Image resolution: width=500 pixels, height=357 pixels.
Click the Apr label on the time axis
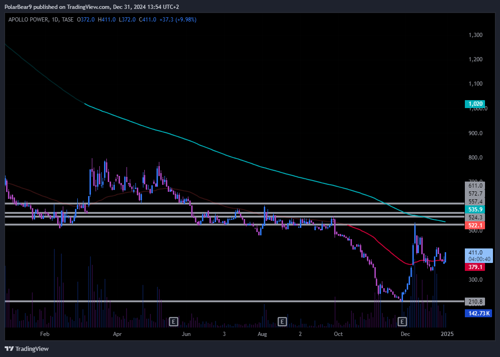click(117, 334)
